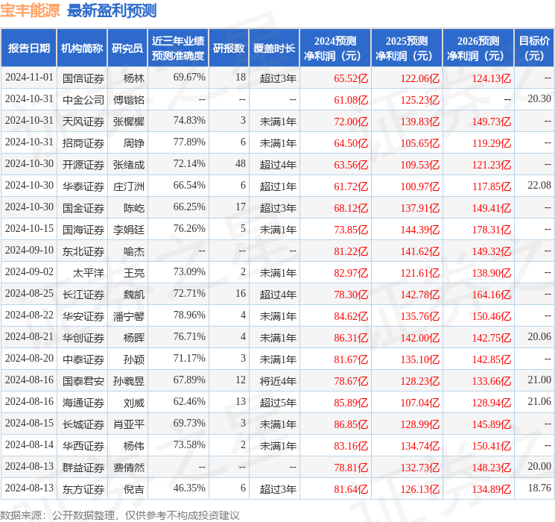Click the 数据来源 footnote text

[120, 515]
